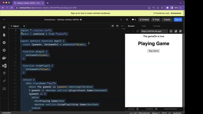Open Sandbox Info in sidebar
The image size is (203, 114).
[4, 27]
